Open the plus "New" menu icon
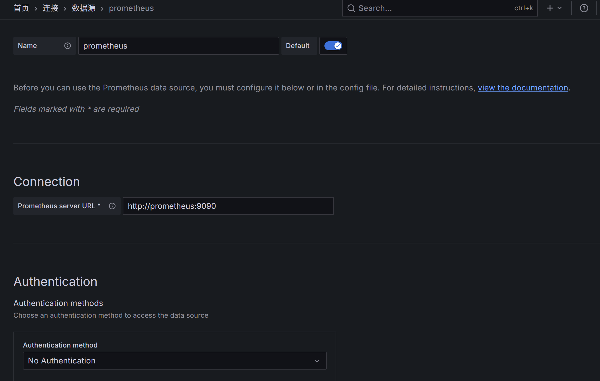600x381 pixels. [x=550, y=8]
